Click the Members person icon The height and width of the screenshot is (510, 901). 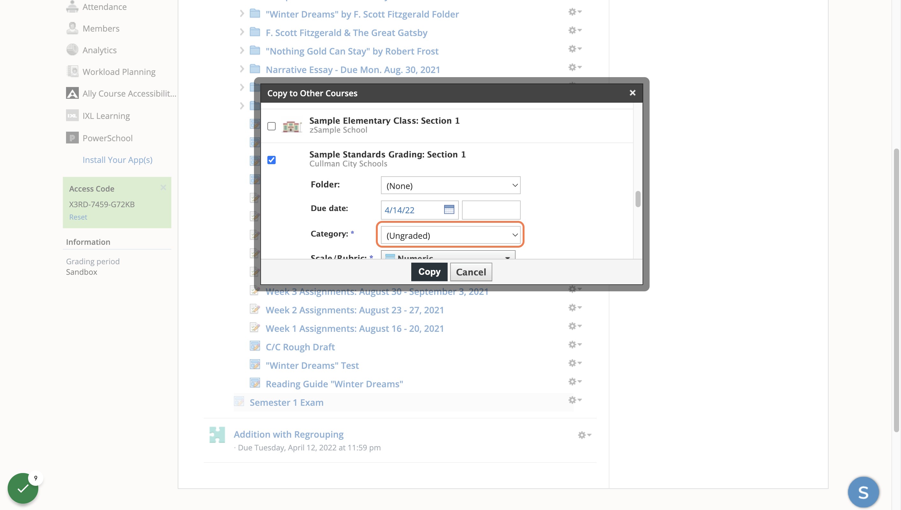coord(72,28)
